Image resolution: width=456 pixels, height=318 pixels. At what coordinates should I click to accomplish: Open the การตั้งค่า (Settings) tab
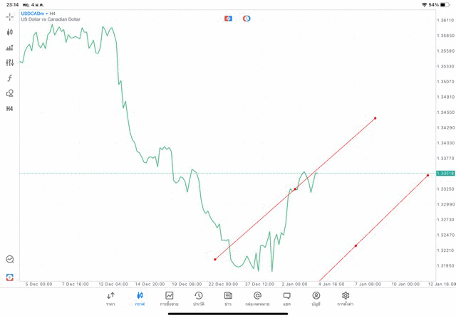(x=346, y=299)
